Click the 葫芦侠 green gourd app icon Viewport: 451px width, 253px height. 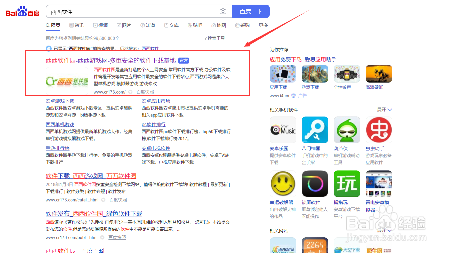point(347,130)
